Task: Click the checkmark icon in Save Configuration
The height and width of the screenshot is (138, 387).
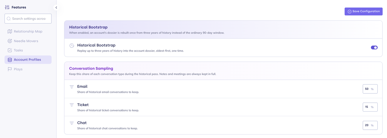Action: coord(349,11)
